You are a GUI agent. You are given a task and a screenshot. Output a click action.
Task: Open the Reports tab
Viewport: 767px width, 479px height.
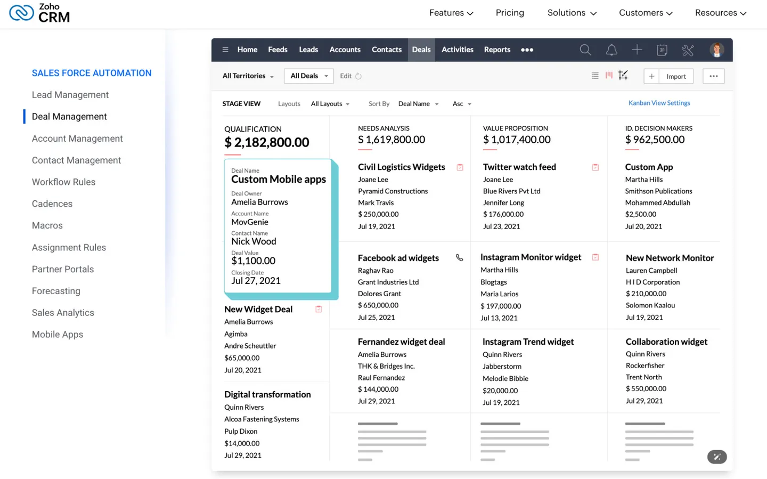click(x=497, y=50)
